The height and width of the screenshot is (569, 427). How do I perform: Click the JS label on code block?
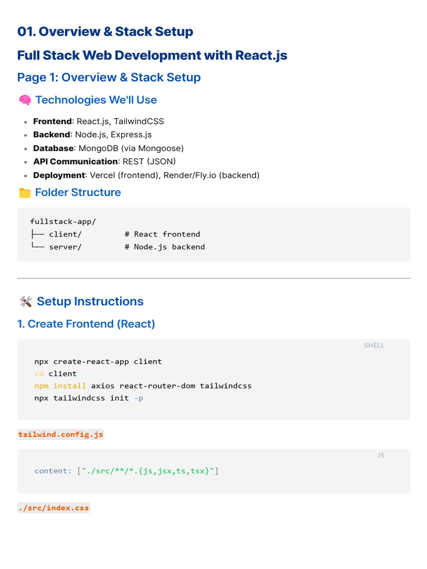pos(380,455)
